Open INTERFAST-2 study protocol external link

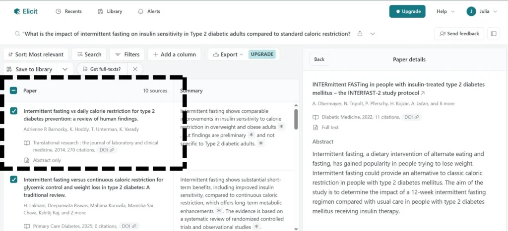[422, 93]
